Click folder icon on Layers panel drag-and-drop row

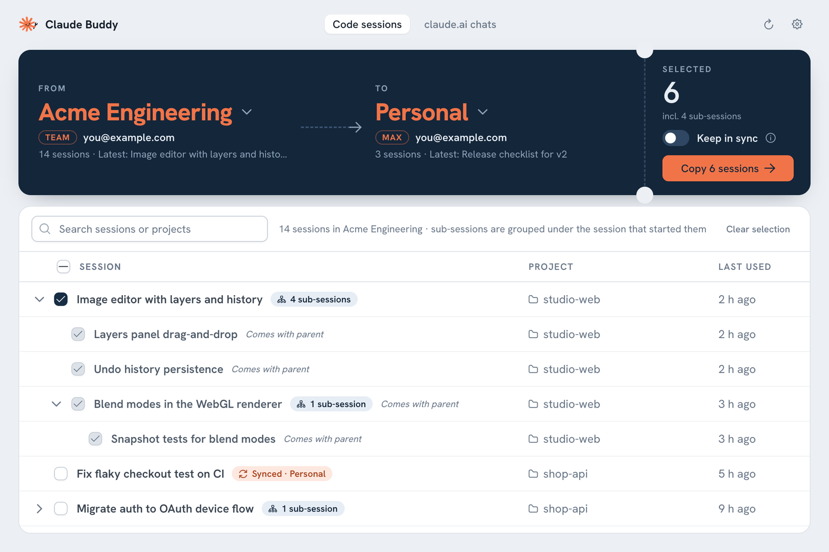[533, 334]
